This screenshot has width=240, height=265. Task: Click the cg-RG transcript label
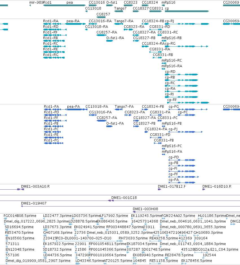pyautogui.click(x=170, y=44)
